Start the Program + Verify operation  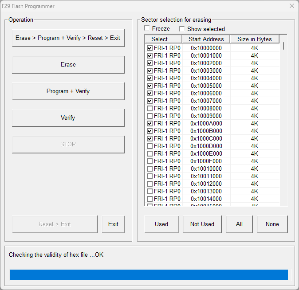(x=68, y=91)
